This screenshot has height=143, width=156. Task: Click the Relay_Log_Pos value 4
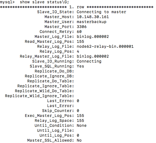pos(78,52)
